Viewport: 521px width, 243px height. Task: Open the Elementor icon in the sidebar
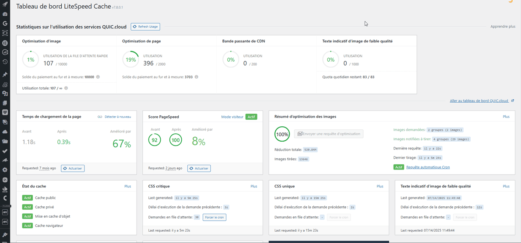tap(5, 43)
